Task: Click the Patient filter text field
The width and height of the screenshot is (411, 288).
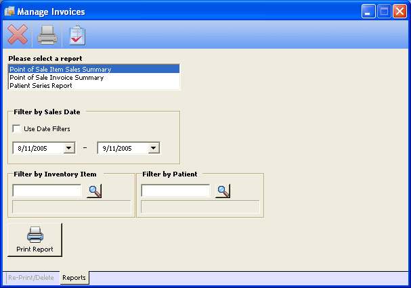Action: pos(175,191)
